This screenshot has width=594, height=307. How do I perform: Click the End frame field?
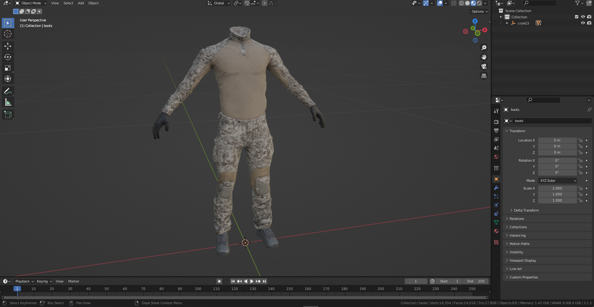tap(476, 281)
